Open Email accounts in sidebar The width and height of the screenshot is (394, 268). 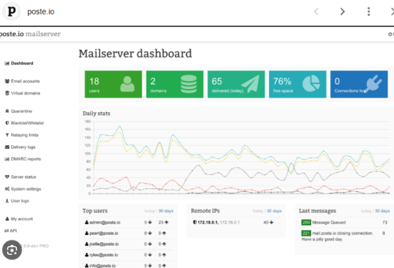pyautogui.click(x=22, y=81)
